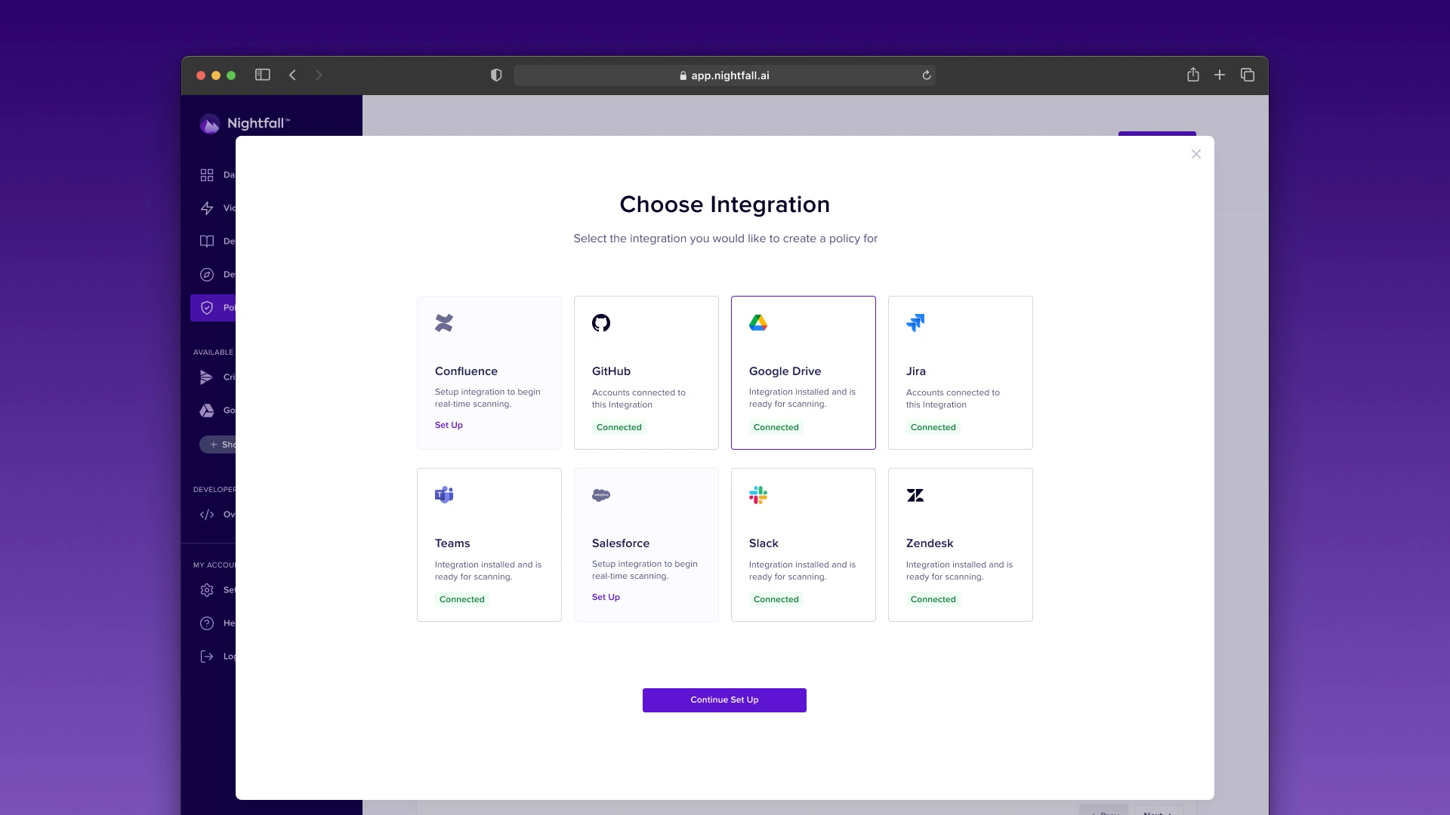Click the Confluence Set Up link
The height and width of the screenshot is (815, 1450).
point(449,425)
